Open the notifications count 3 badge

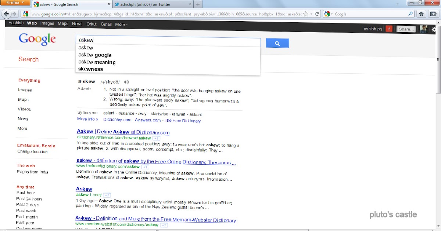[x=389, y=29]
